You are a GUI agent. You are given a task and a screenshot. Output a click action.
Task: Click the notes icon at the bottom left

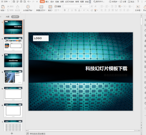coord(27,134)
